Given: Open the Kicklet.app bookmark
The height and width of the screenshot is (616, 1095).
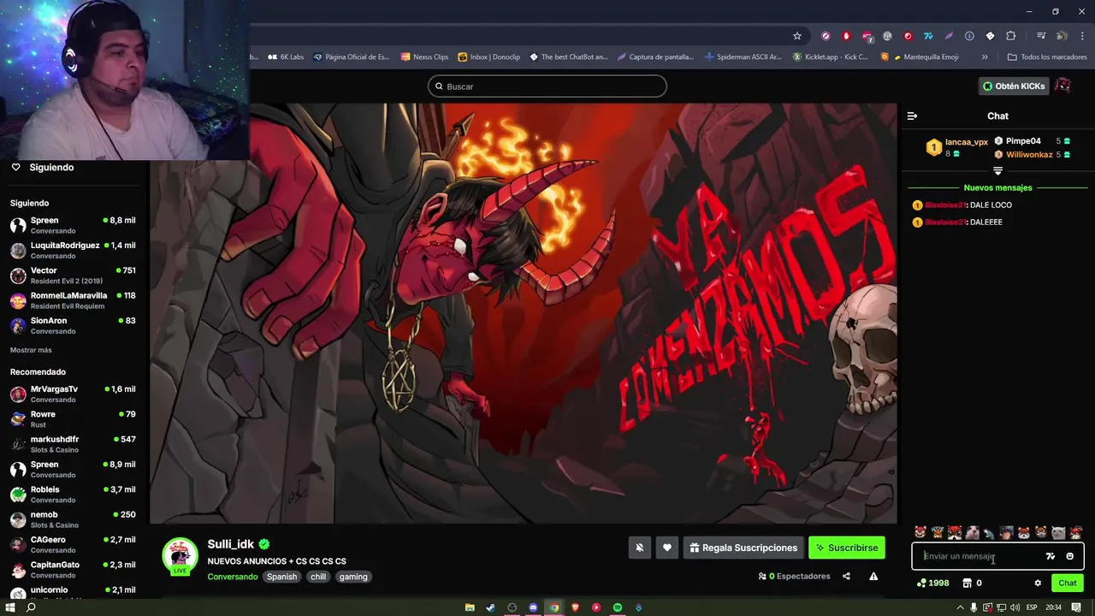Looking at the screenshot, I should pos(830,57).
